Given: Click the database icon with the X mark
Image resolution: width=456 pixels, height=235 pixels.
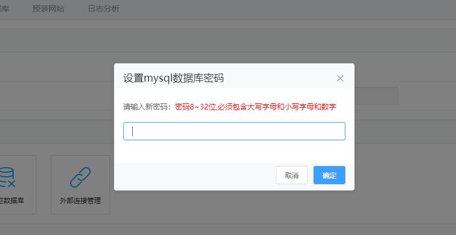Looking at the screenshot, I should coord(8,177).
